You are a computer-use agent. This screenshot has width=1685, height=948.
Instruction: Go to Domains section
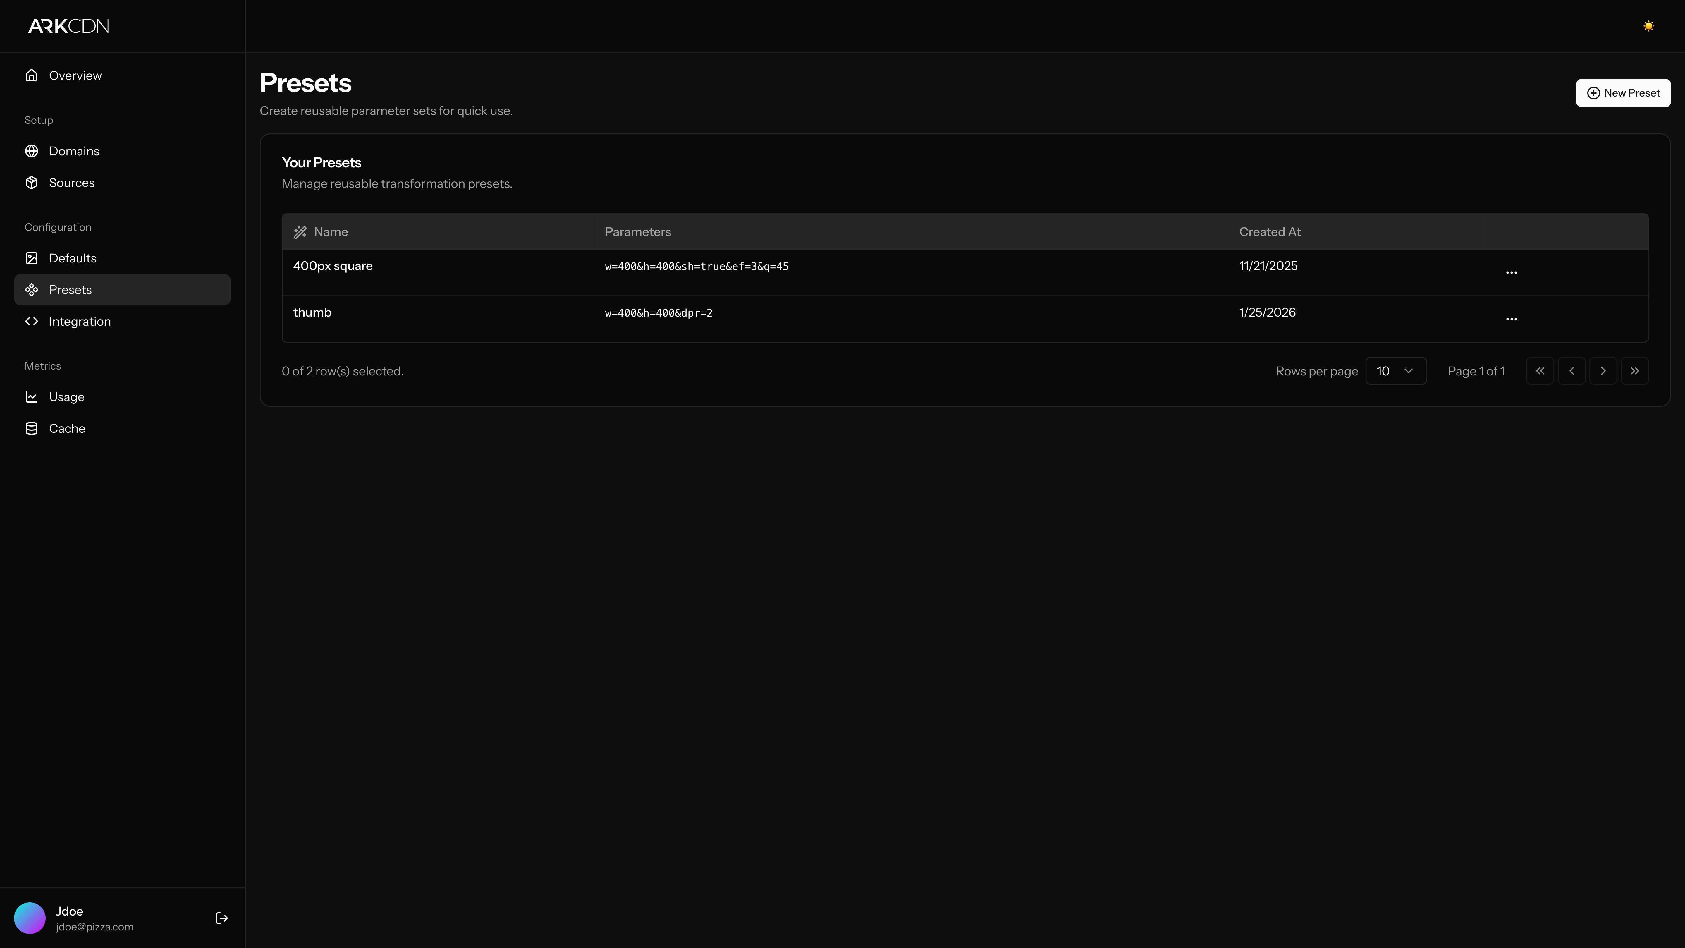point(122,151)
